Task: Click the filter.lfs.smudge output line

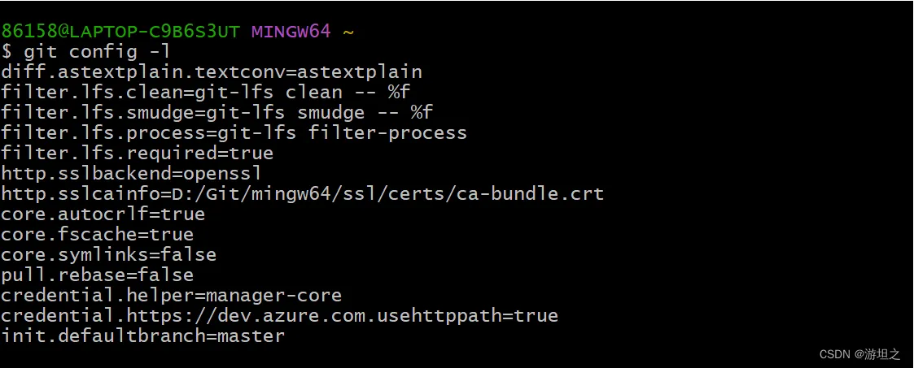Action: pyautogui.click(x=216, y=113)
